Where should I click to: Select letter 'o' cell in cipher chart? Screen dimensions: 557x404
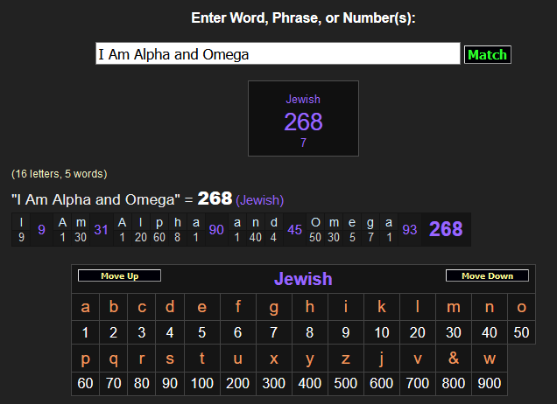(521, 307)
